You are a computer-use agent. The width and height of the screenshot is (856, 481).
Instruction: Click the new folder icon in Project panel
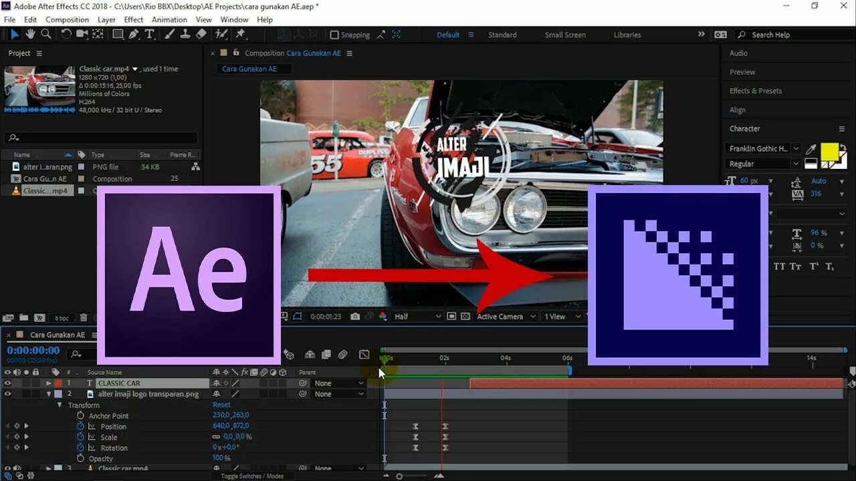[x=23, y=318]
